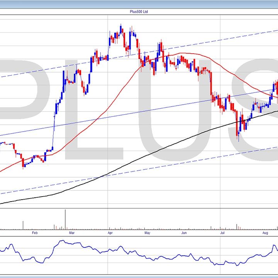
Task: Click the Apr month axis label
Action: click(x=110, y=233)
